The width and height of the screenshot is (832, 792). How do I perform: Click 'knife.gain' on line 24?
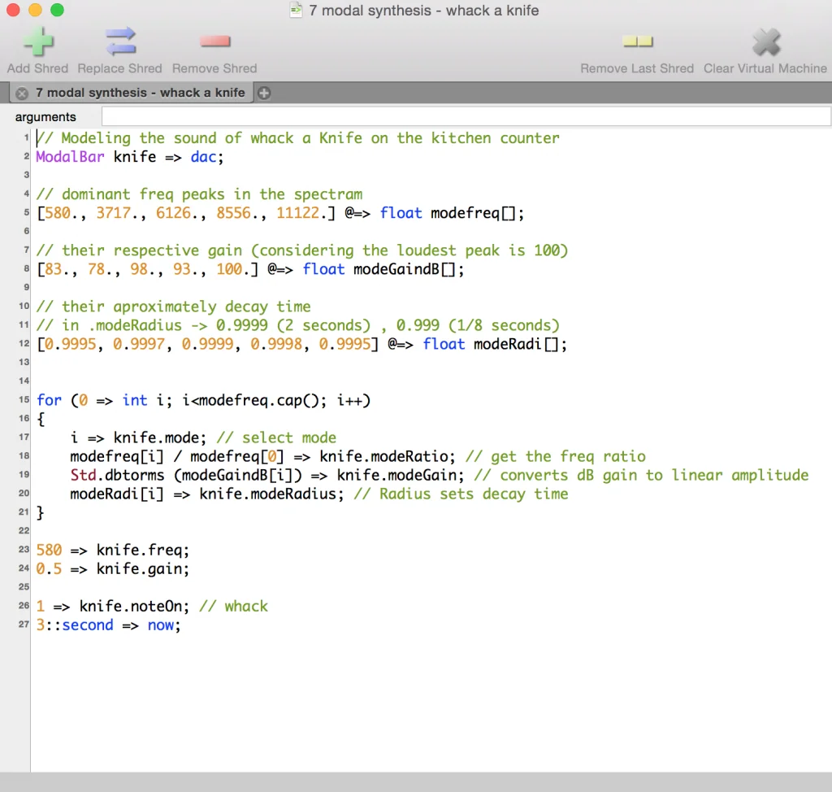coord(139,569)
